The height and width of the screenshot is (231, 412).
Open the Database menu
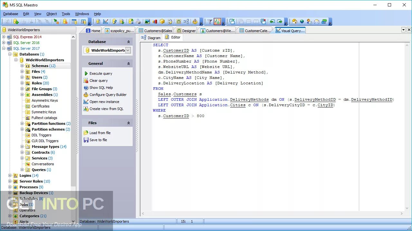coord(11,14)
